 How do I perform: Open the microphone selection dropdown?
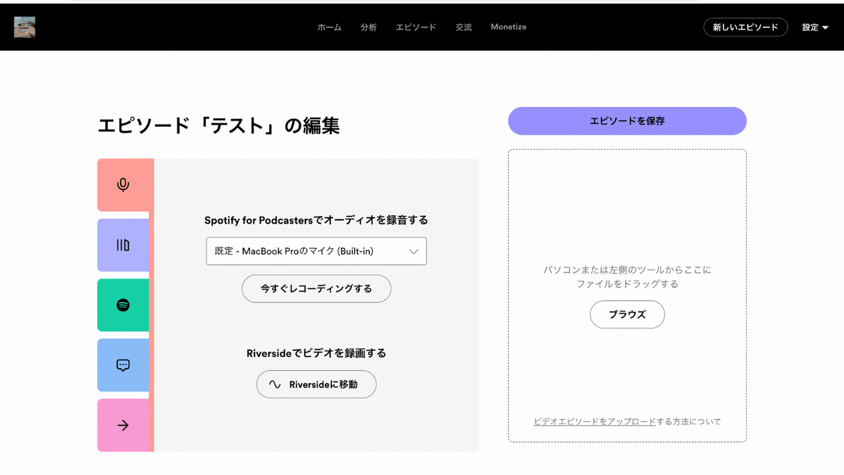coord(316,251)
